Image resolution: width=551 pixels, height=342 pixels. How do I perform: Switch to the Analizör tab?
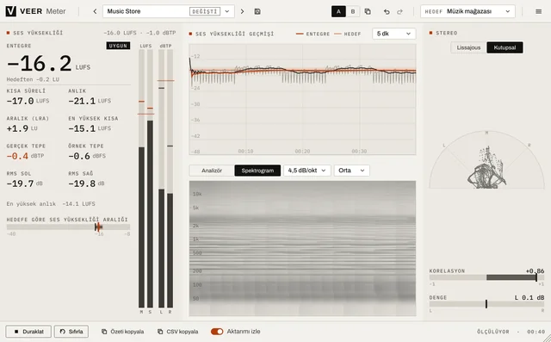pos(212,171)
